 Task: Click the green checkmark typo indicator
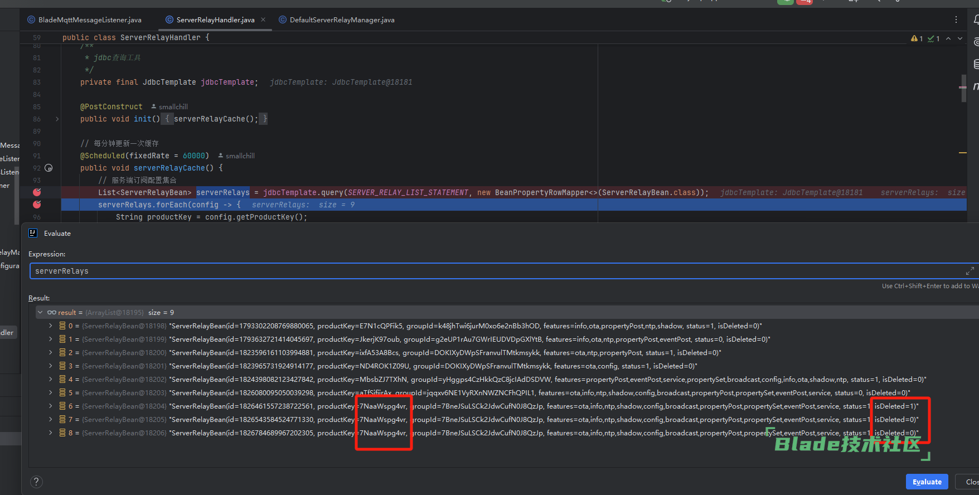[x=934, y=38]
